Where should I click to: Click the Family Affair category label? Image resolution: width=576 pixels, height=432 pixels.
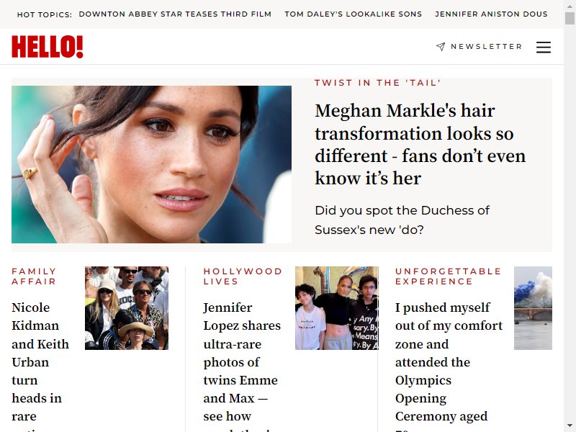(34, 276)
